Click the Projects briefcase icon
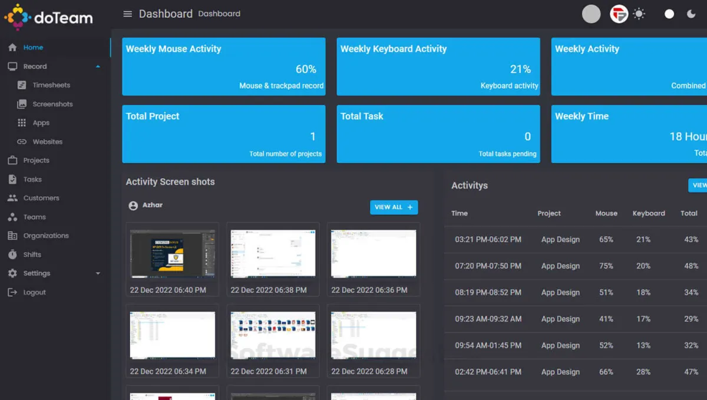This screenshot has height=400, width=707. [12, 160]
